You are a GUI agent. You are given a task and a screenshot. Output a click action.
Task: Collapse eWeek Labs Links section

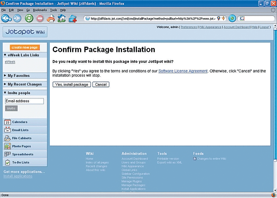coord(5,55)
